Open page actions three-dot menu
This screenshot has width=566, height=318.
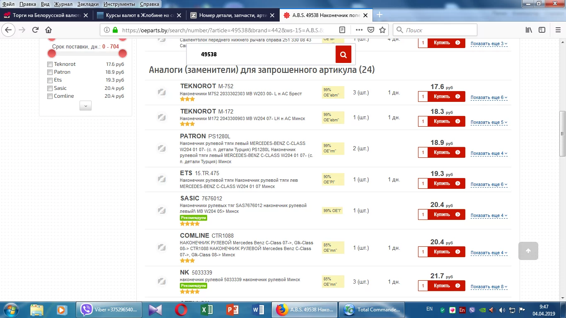click(x=359, y=30)
